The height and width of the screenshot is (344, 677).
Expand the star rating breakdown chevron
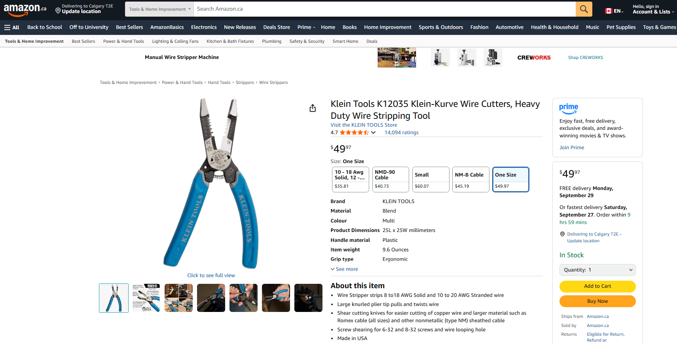pos(373,133)
